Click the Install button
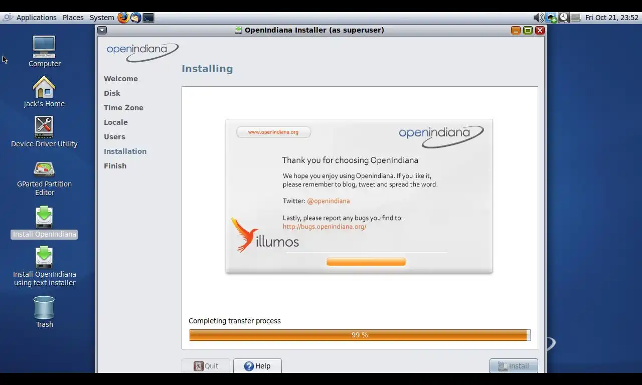This screenshot has width=642, height=385. [x=514, y=366]
